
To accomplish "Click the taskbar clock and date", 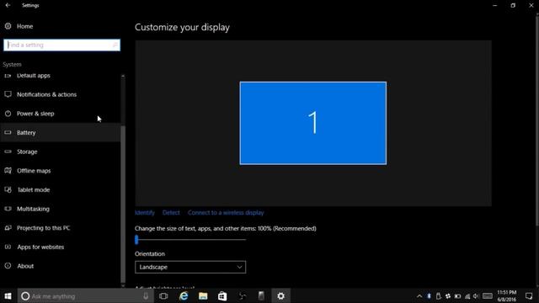I will [x=507, y=295].
